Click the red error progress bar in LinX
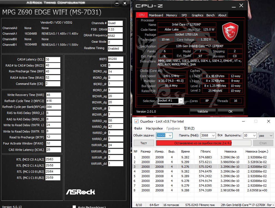Viewport: 275px width, 208px height. [x=203, y=143]
